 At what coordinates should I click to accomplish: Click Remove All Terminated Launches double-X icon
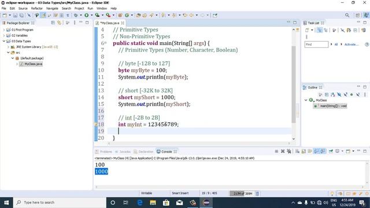(289, 151)
